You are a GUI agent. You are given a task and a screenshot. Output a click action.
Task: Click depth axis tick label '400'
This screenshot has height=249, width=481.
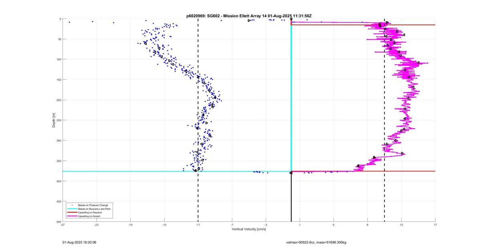tap(59, 181)
